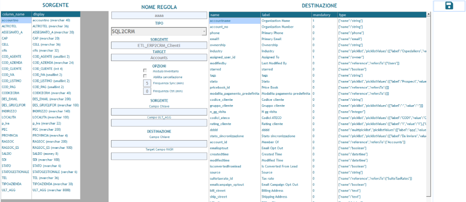Viewport: 466px width, 202px height.
Task: Click the TARGET field showing Accounts
Action: point(159,58)
